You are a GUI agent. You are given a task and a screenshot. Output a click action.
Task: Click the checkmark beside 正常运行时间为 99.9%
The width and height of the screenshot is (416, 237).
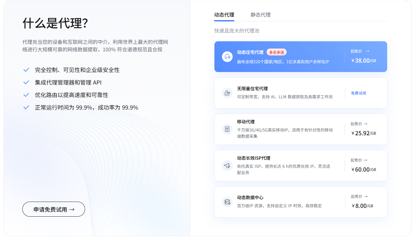click(26, 107)
